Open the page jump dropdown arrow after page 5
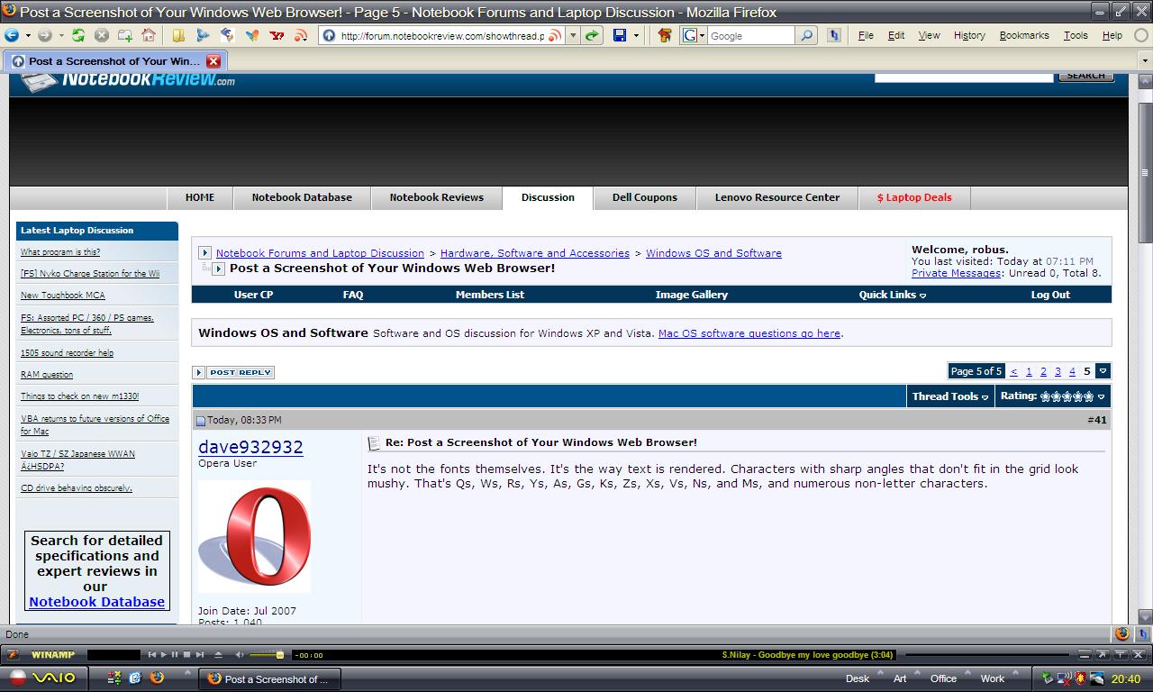 coord(1103,371)
